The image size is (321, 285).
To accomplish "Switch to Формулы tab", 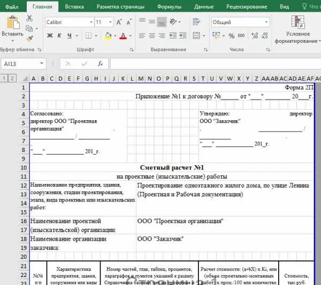I will [x=169, y=7].
